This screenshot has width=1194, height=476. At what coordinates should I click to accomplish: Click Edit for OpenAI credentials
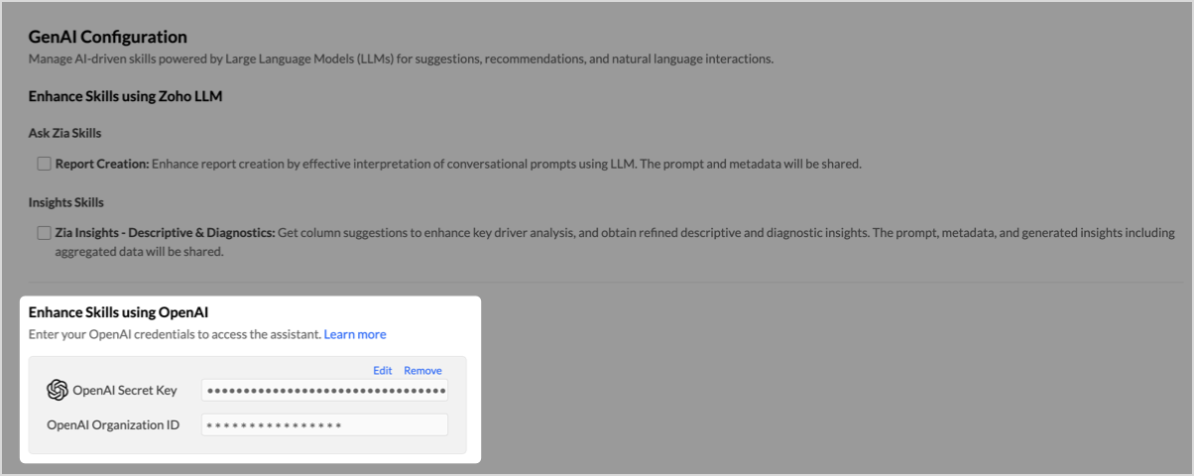pos(383,370)
